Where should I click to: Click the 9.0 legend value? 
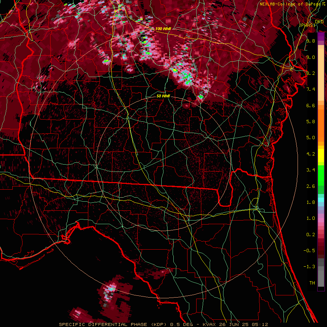311,57
